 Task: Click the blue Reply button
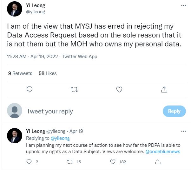174,111
